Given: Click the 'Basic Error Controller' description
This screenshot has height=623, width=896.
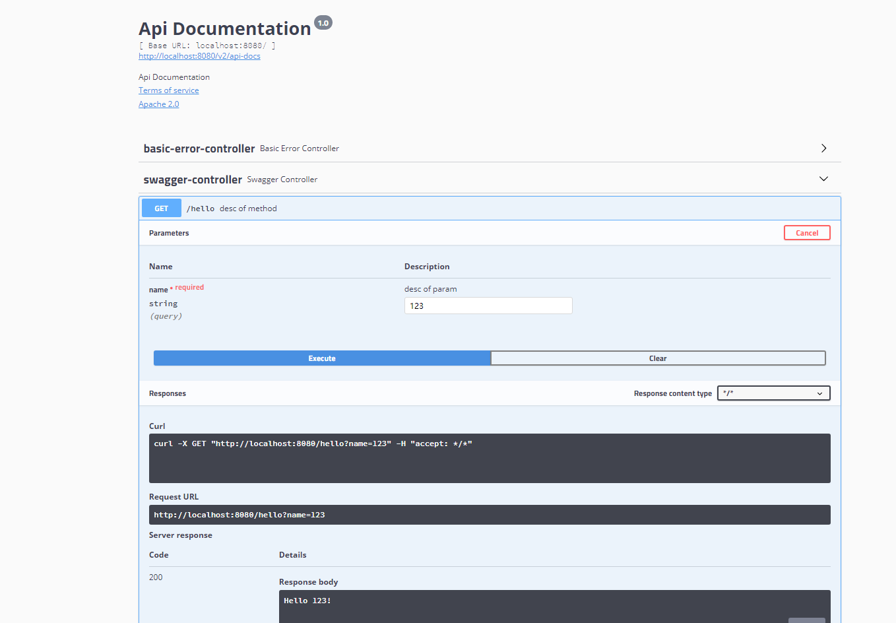Looking at the screenshot, I should click(x=300, y=148).
